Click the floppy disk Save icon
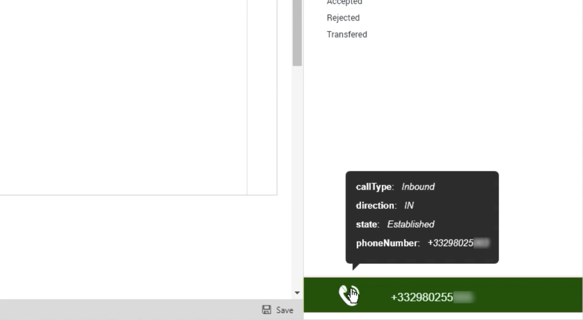583x320 pixels. pyautogui.click(x=267, y=310)
